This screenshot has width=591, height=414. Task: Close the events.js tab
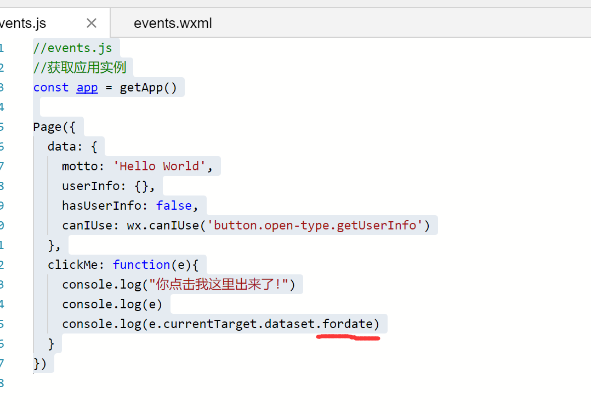tap(91, 24)
